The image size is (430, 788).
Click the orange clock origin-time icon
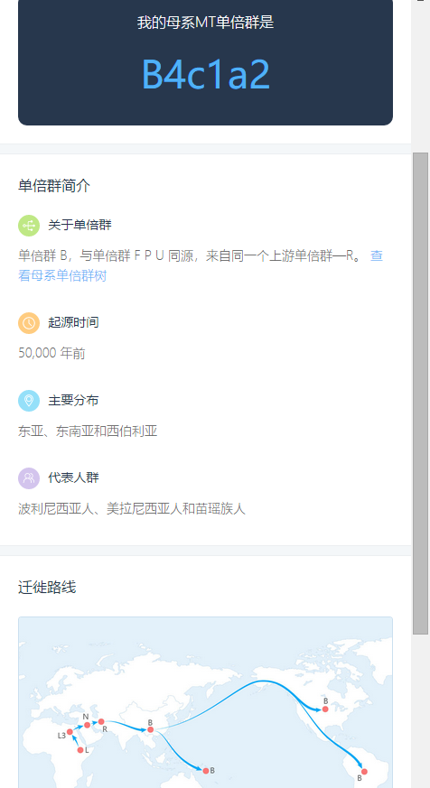point(29,322)
